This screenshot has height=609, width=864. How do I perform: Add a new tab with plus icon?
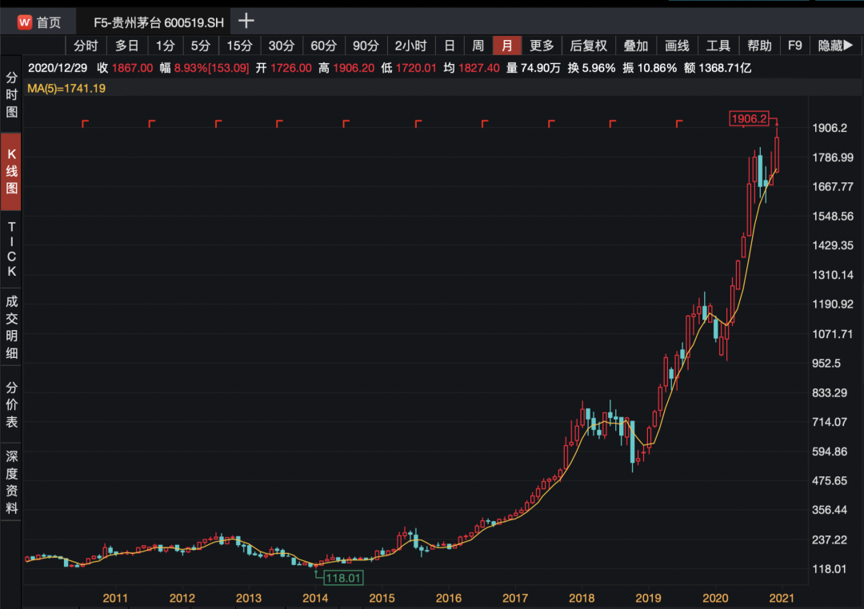click(246, 22)
